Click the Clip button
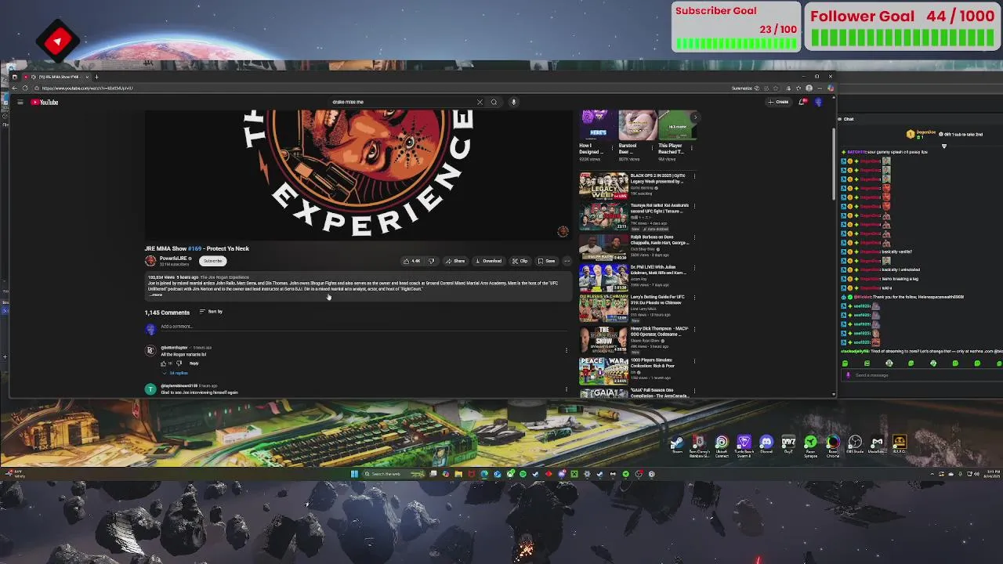Image resolution: width=1003 pixels, height=564 pixels. (x=520, y=261)
